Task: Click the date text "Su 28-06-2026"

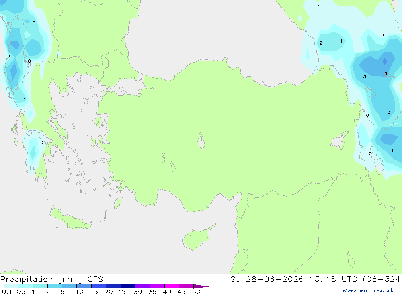Action: [267, 279]
